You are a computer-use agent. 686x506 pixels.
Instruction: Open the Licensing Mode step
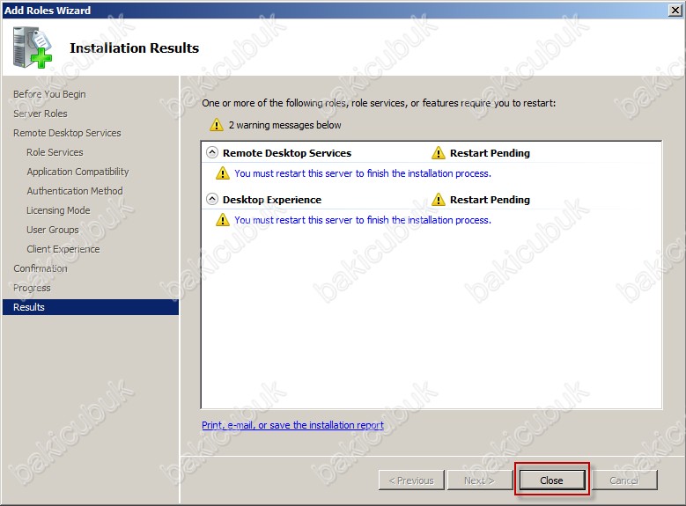pos(58,210)
